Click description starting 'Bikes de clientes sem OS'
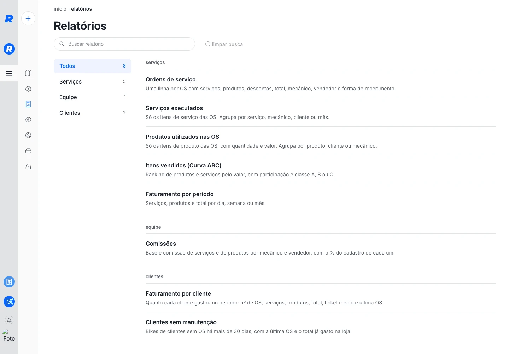Screen dimensions: 509x354 point(248,331)
